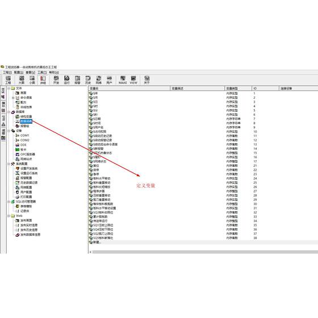
Task: Open the 查看 menu
Action: click(x=31, y=73)
